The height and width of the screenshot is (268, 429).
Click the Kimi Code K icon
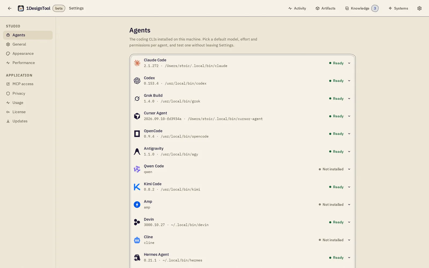click(137, 187)
